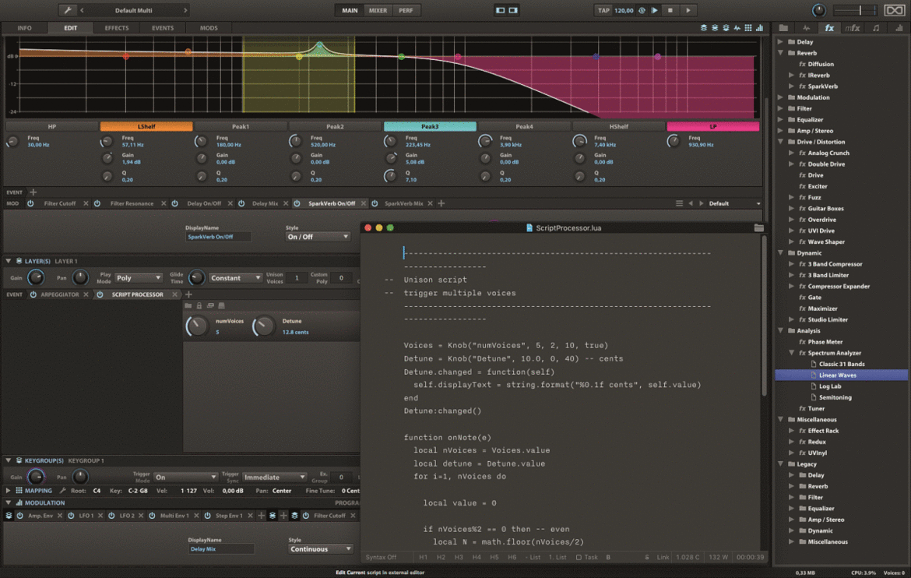This screenshot has height=578, width=911.
Task: Open the Play Mode Poly dropdown
Action: point(139,278)
